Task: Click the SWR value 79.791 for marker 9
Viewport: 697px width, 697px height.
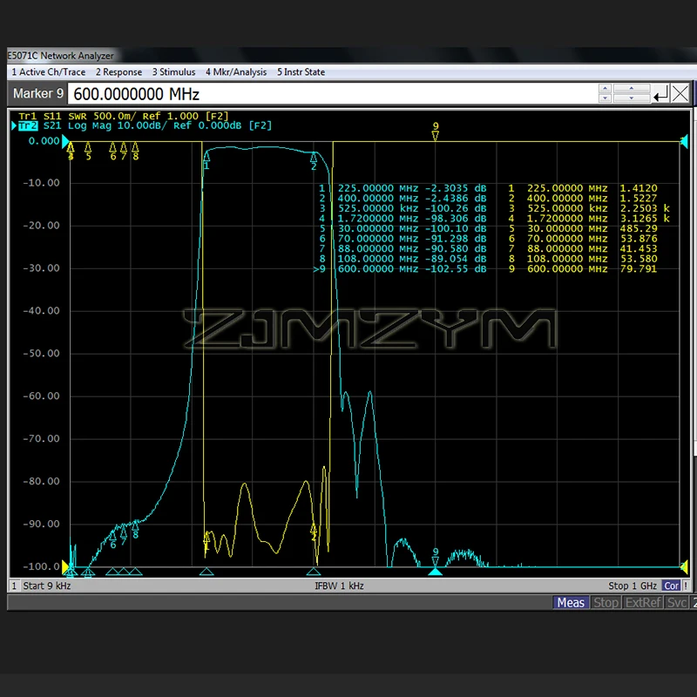Action: [639, 269]
